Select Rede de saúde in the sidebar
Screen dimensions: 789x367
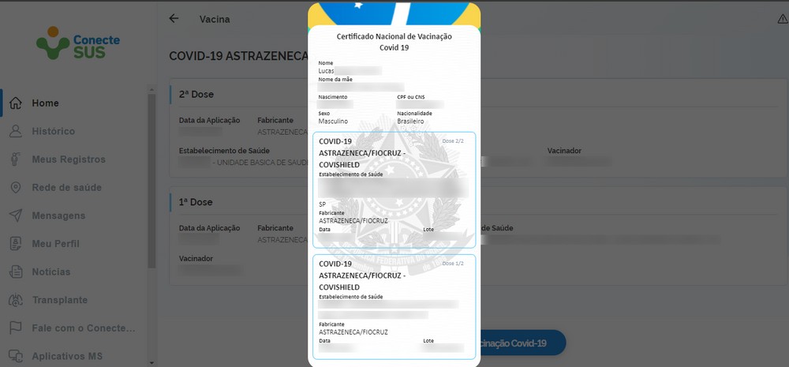66,188
